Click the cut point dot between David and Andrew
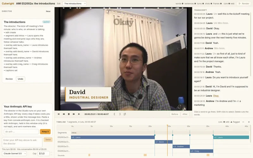 [x=172, y=135]
